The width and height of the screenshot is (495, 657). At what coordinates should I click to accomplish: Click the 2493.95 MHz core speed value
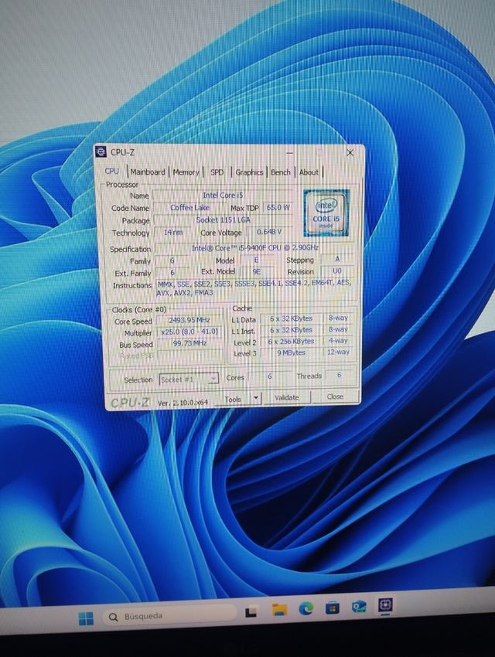pyautogui.click(x=189, y=320)
